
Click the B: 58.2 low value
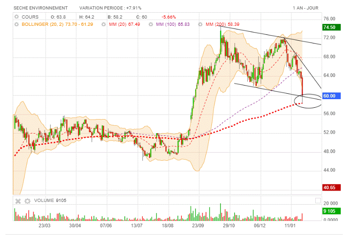click(115, 17)
